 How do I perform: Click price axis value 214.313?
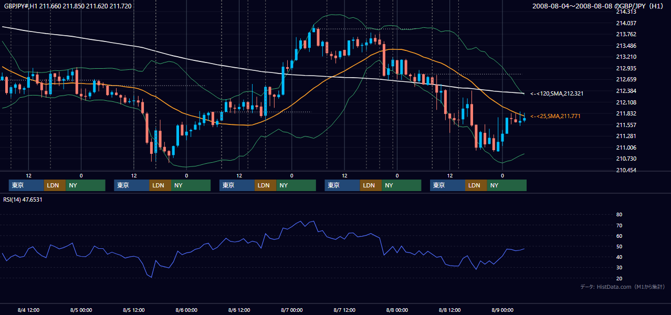click(x=626, y=12)
